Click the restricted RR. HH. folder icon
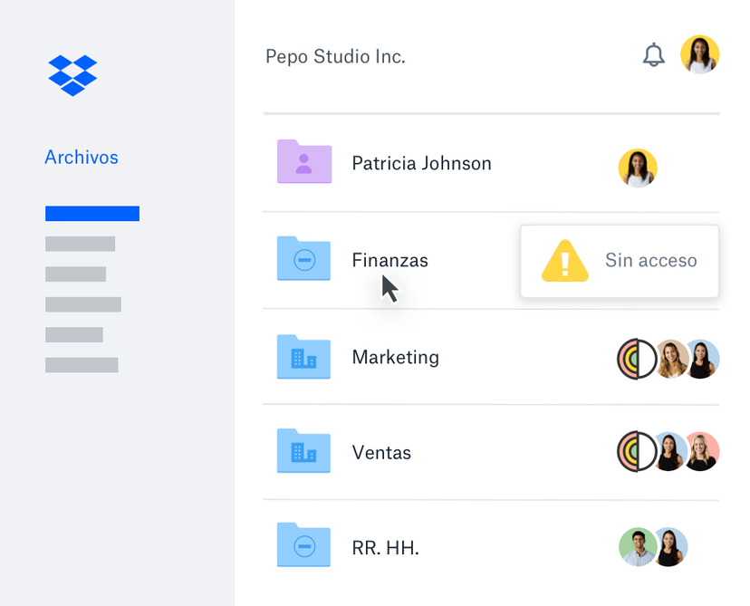 (304, 545)
